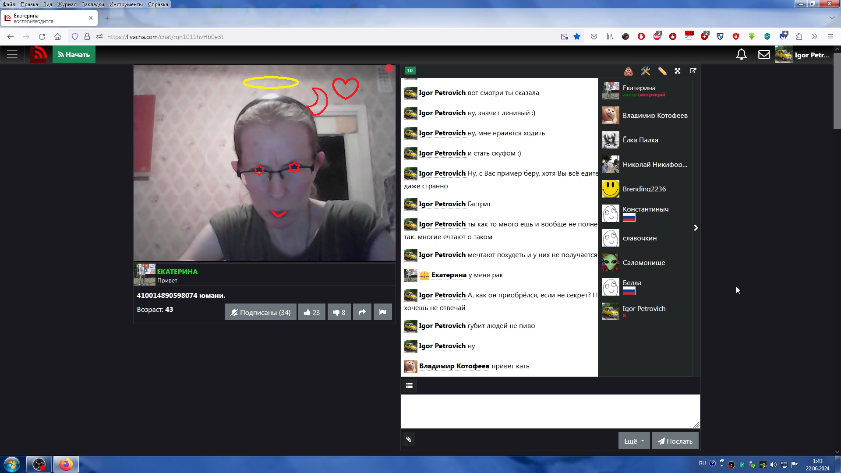Toggle the Подписаны (34) subscription button
The width and height of the screenshot is (841, 473).
(x=261, y=312)
